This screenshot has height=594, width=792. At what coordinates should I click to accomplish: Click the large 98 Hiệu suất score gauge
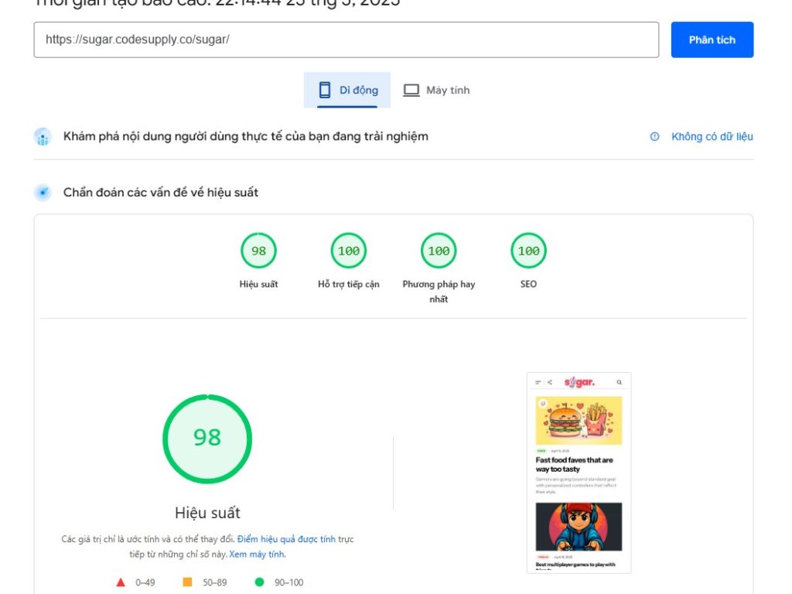pyautogui.click(x=207, y=439)
